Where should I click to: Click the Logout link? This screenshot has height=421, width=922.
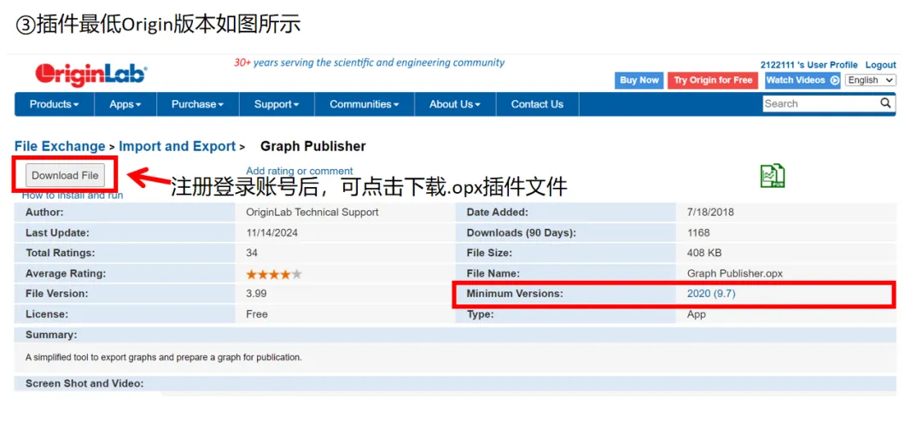(880, 65)
